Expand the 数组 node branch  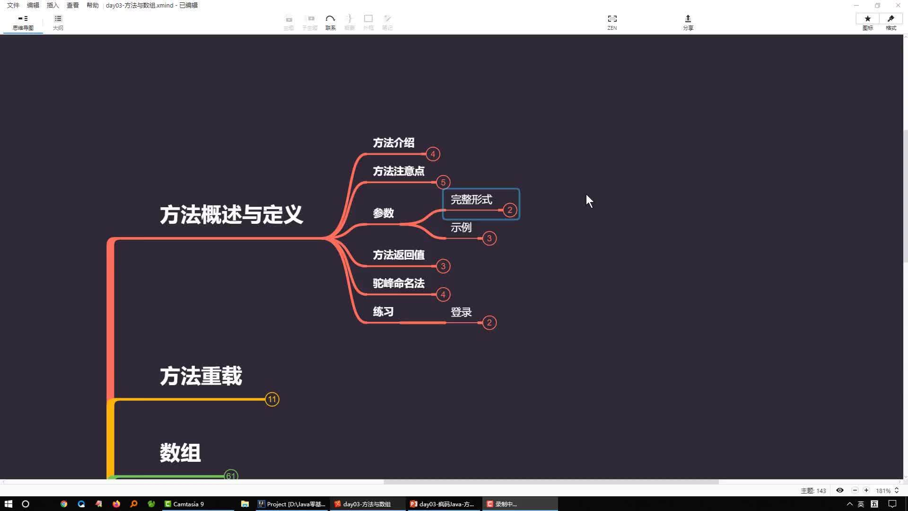click(x=231, y=476)
